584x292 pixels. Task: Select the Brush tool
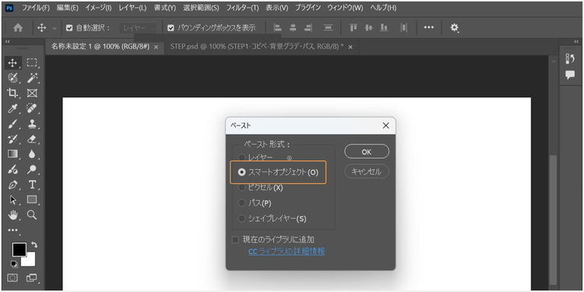[13, 124]
